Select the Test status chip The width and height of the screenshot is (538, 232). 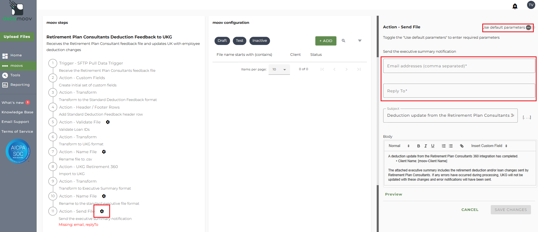(x=240, y=41)
